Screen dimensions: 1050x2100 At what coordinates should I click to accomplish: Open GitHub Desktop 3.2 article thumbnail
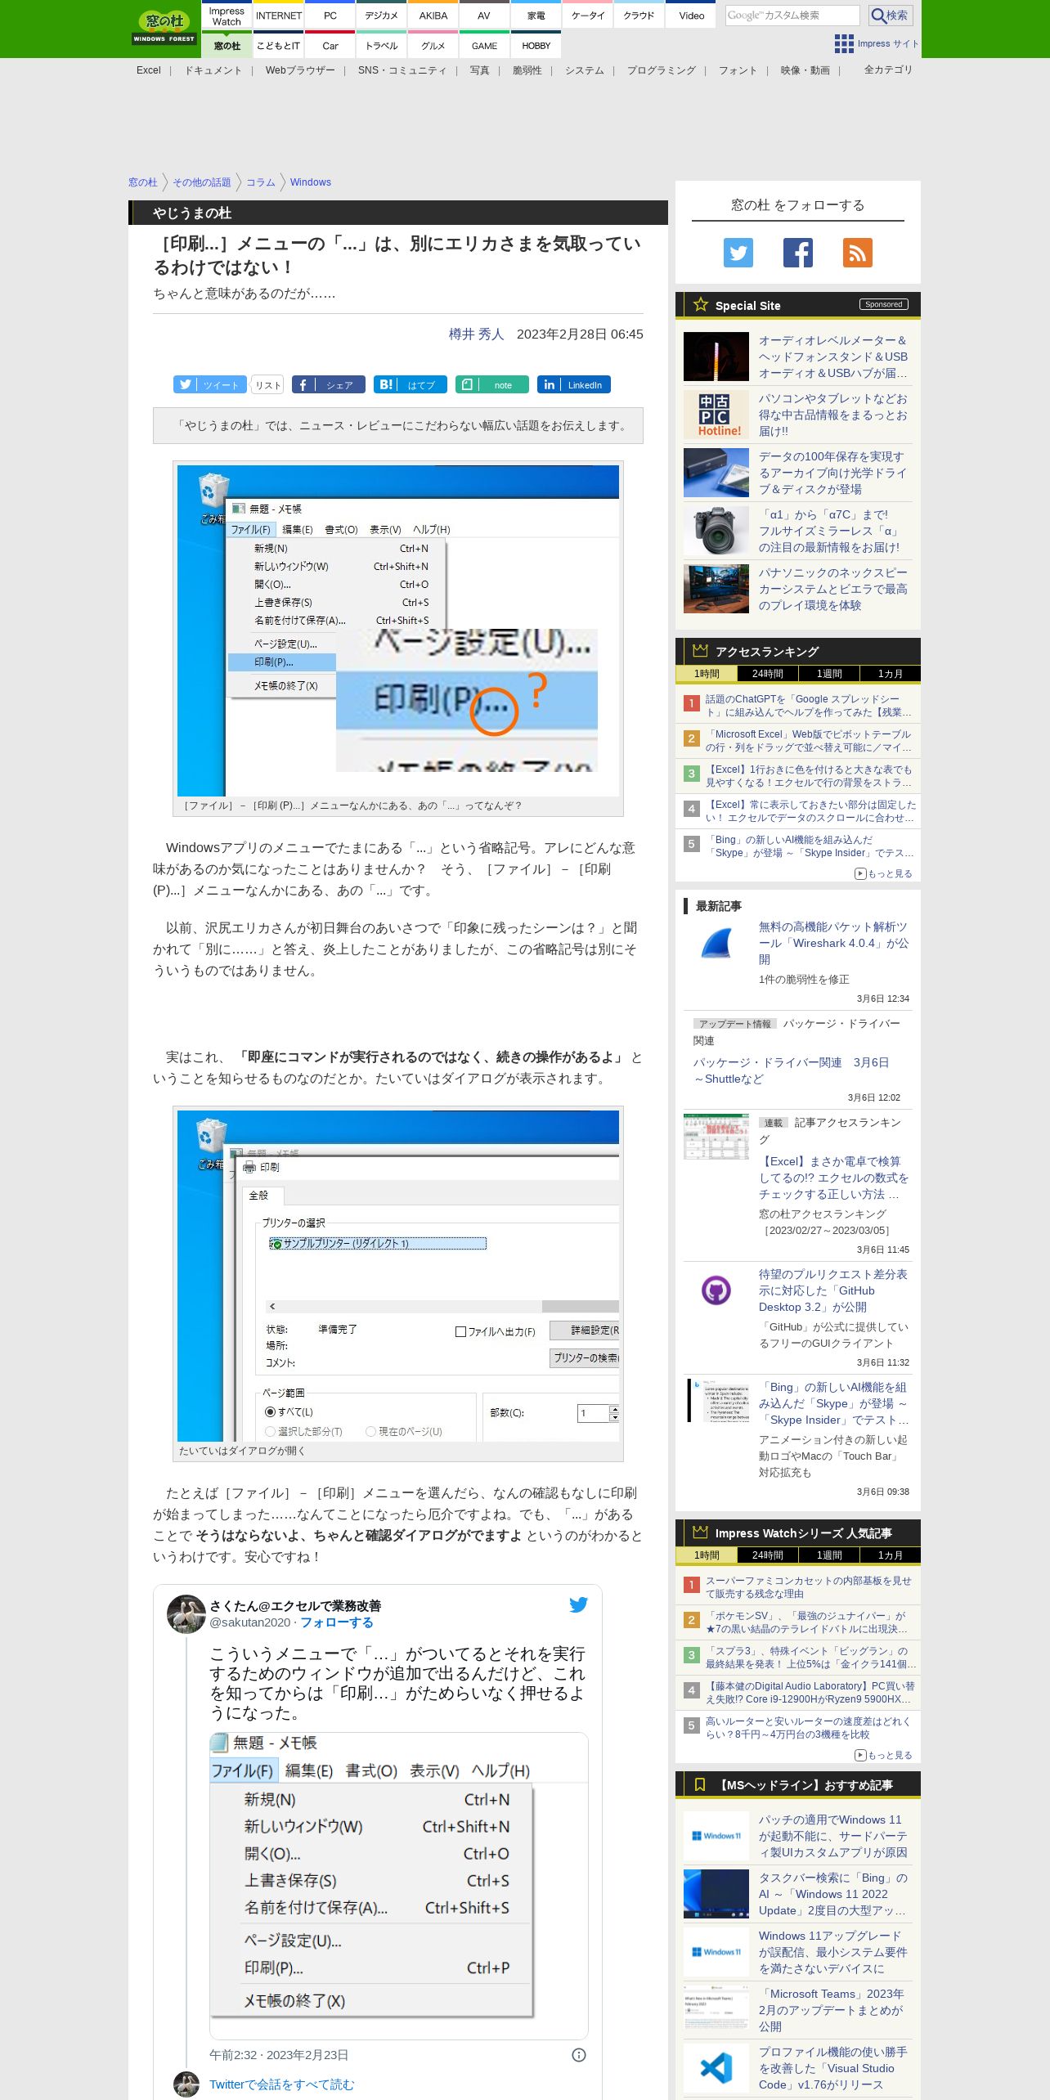[x=716, y=1290]
